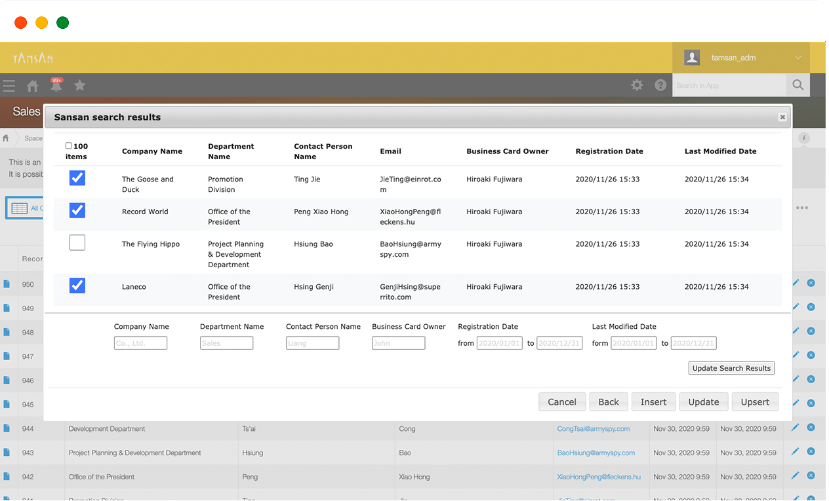Toggle the select-all 100 items checkbox
The image size is (829, 501).
(x=69, y=146)
